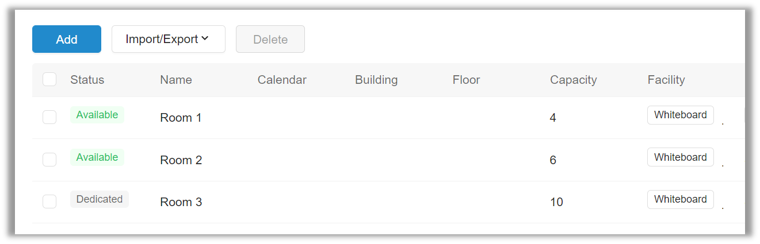The height and width of the screenshot is (244, 760).
Task: Click the Calendar column header
Action: (x=282, y=80)
